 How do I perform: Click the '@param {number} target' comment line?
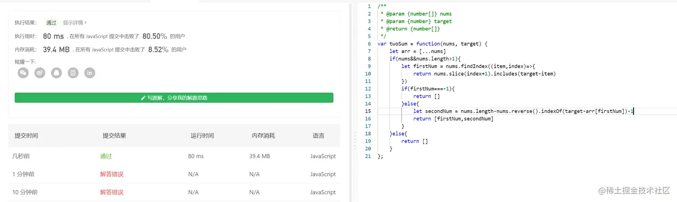click(x=416, y=21)
